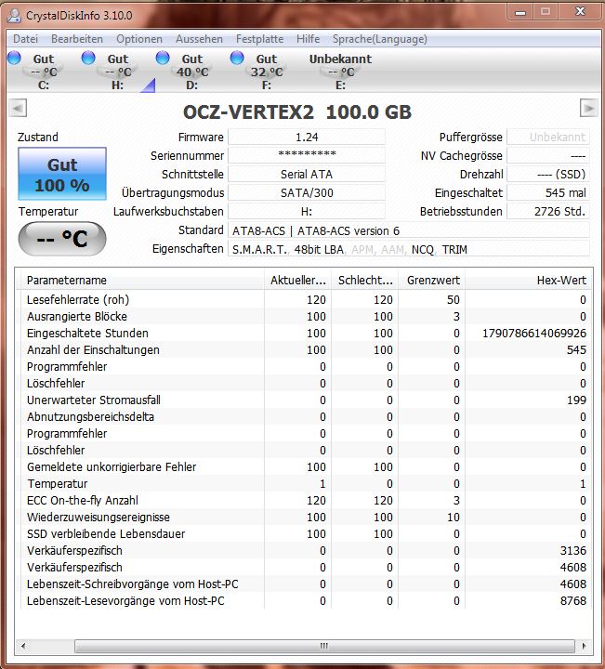The image size is (605, 669).
Task: Click the temperature display button
Action: 62,239
